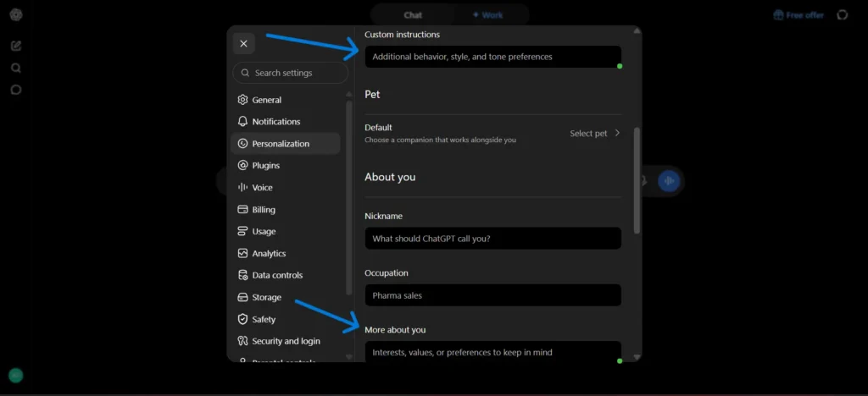Click the General gear icon
The height and width of the screenshot is (396, 868).
coord(242,100)
